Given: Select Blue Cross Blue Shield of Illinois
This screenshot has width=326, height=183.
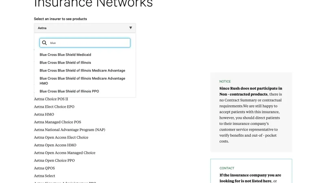Looking at the screenshot, I should (65, 63).
